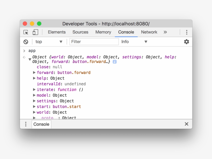The width and height of the screenshot is (212, 159).
Task: Select the Inspect element tool
Action: coord(26,32)
